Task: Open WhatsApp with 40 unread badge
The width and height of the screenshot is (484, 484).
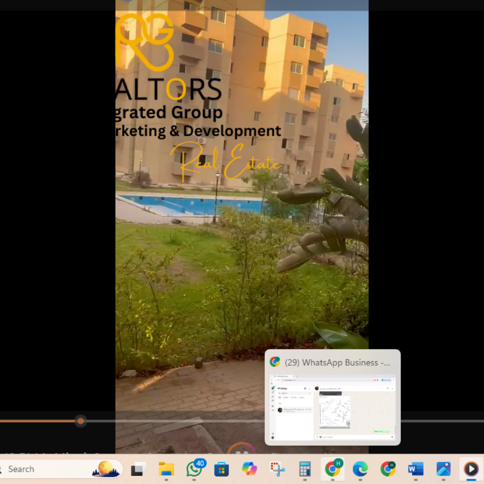Action: [x=194, y=469]
